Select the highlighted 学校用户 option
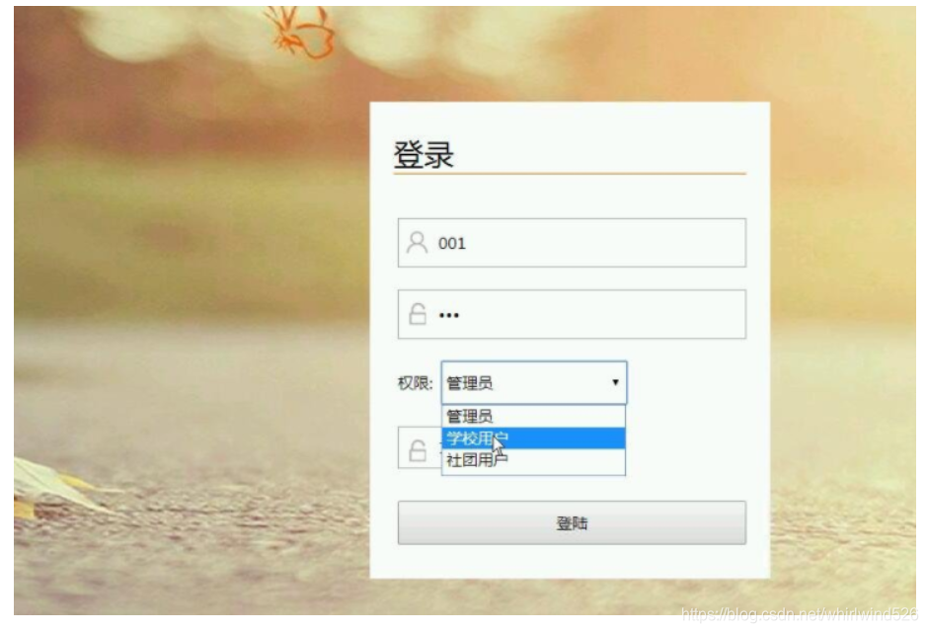This screenshot has height=633, width=928. point(533,438)
